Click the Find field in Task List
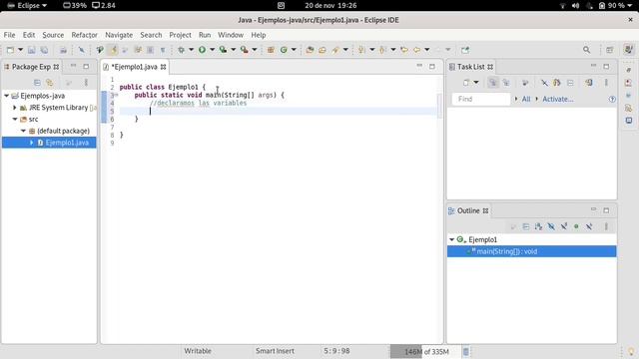 coord(481,99)
